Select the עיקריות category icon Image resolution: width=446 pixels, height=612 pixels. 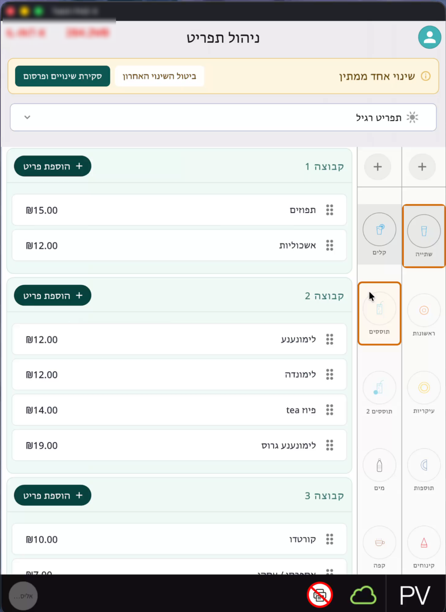[x=424, y=388]
